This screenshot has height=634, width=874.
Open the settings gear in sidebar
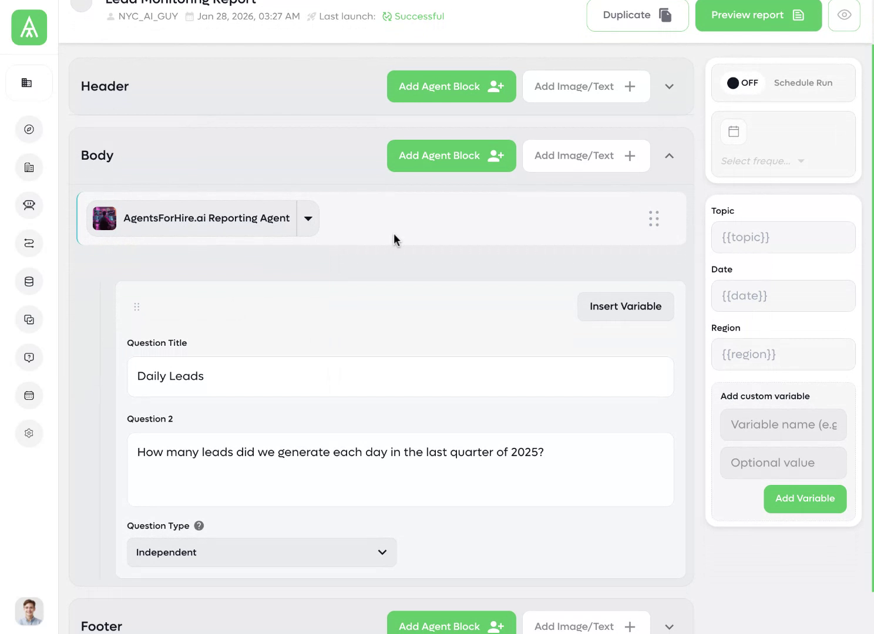point(29,433)
